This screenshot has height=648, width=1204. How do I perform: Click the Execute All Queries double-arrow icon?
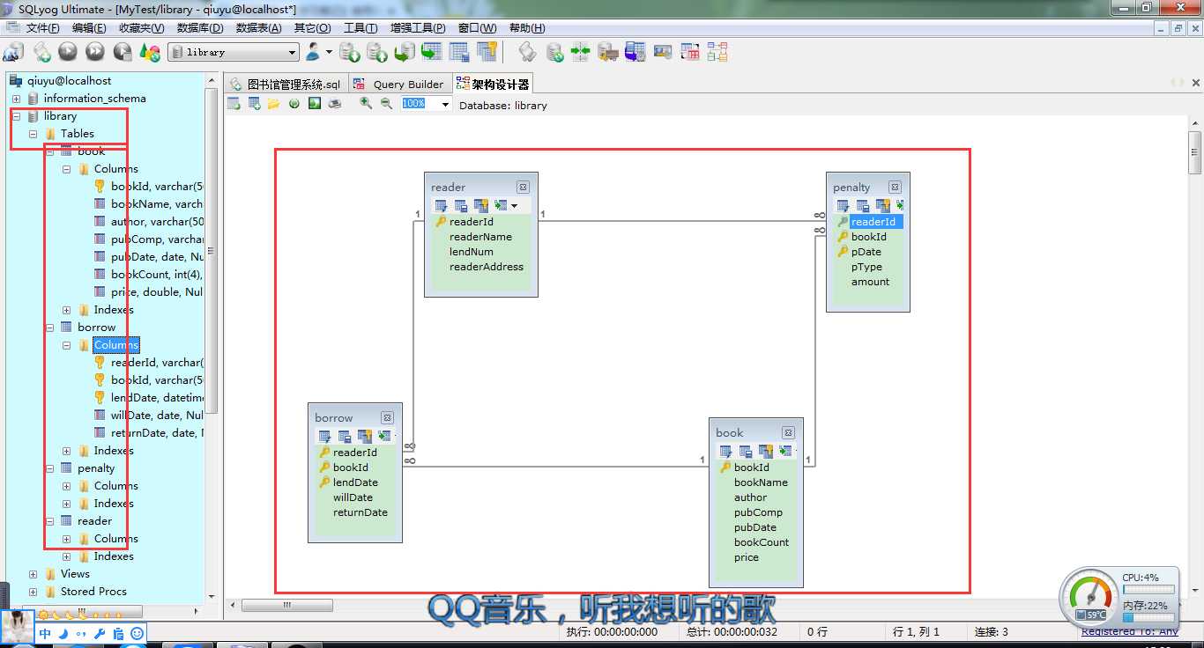95,52
